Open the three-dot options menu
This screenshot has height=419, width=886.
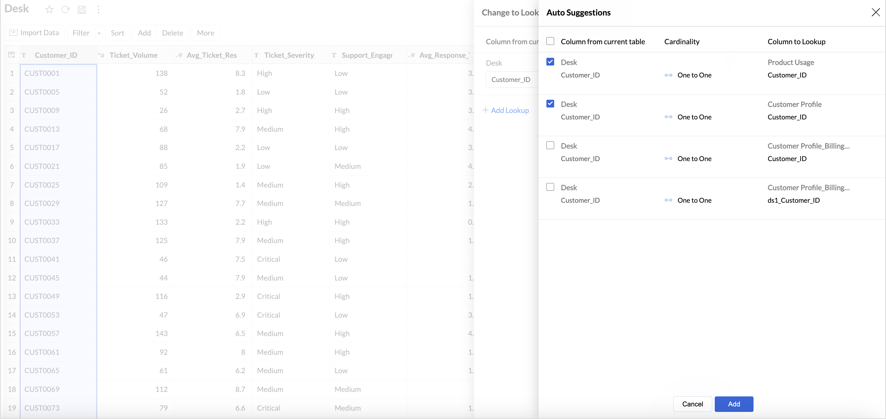click(x=98, y=9)
